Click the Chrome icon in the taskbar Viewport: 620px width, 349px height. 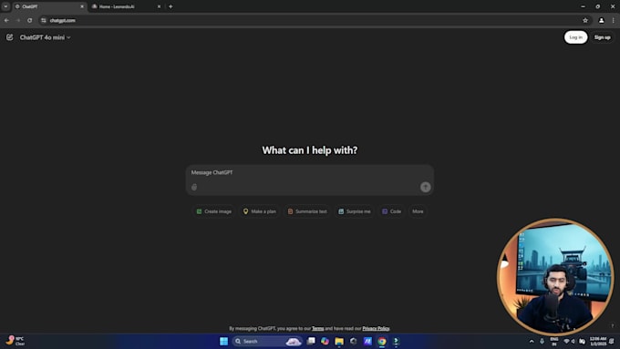[x=382, y=341]
